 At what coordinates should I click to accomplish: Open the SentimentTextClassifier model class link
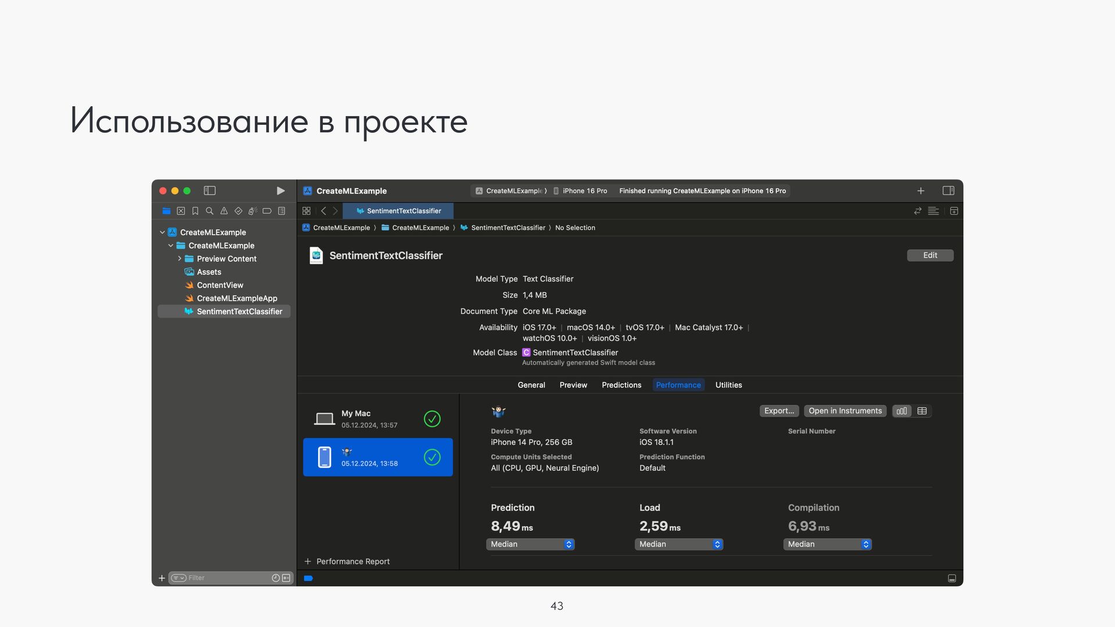575,352
